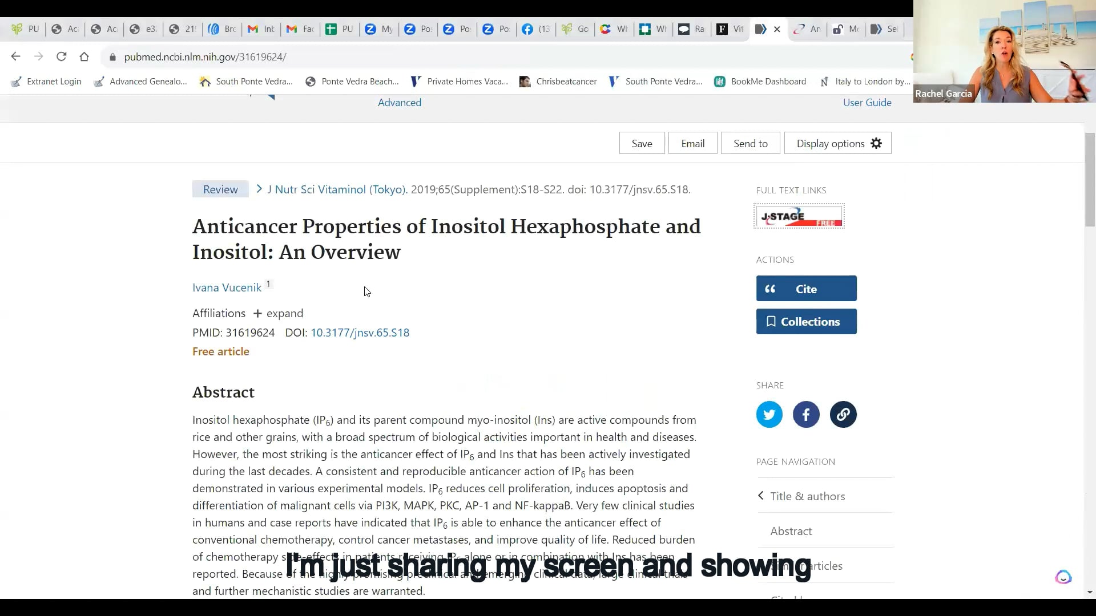This screenshot has height=616, width=1096.
Task: Add article to Collections
Action: click(x=806, y=322)
